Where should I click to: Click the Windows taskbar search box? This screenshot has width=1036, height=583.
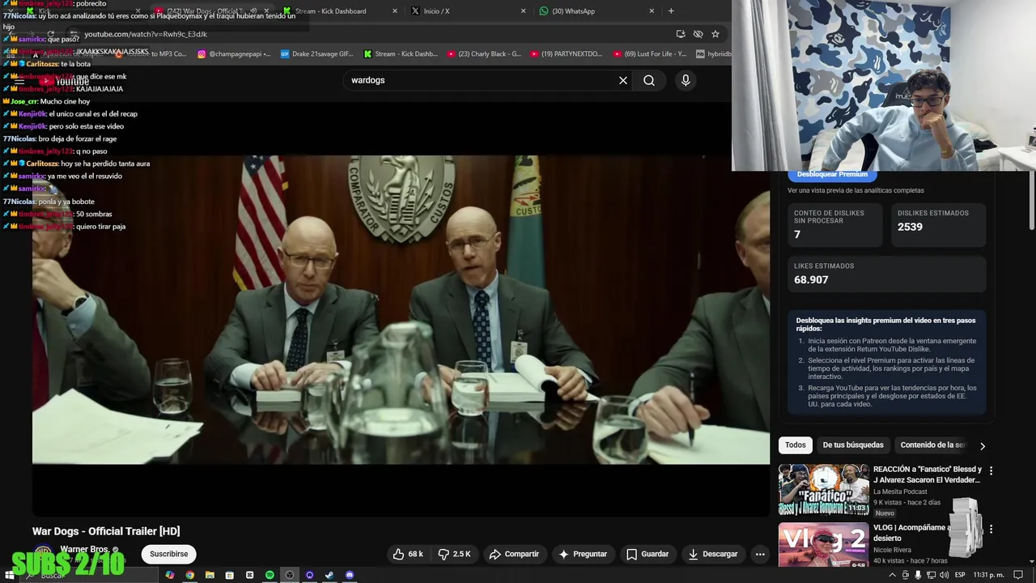[89, 575]
